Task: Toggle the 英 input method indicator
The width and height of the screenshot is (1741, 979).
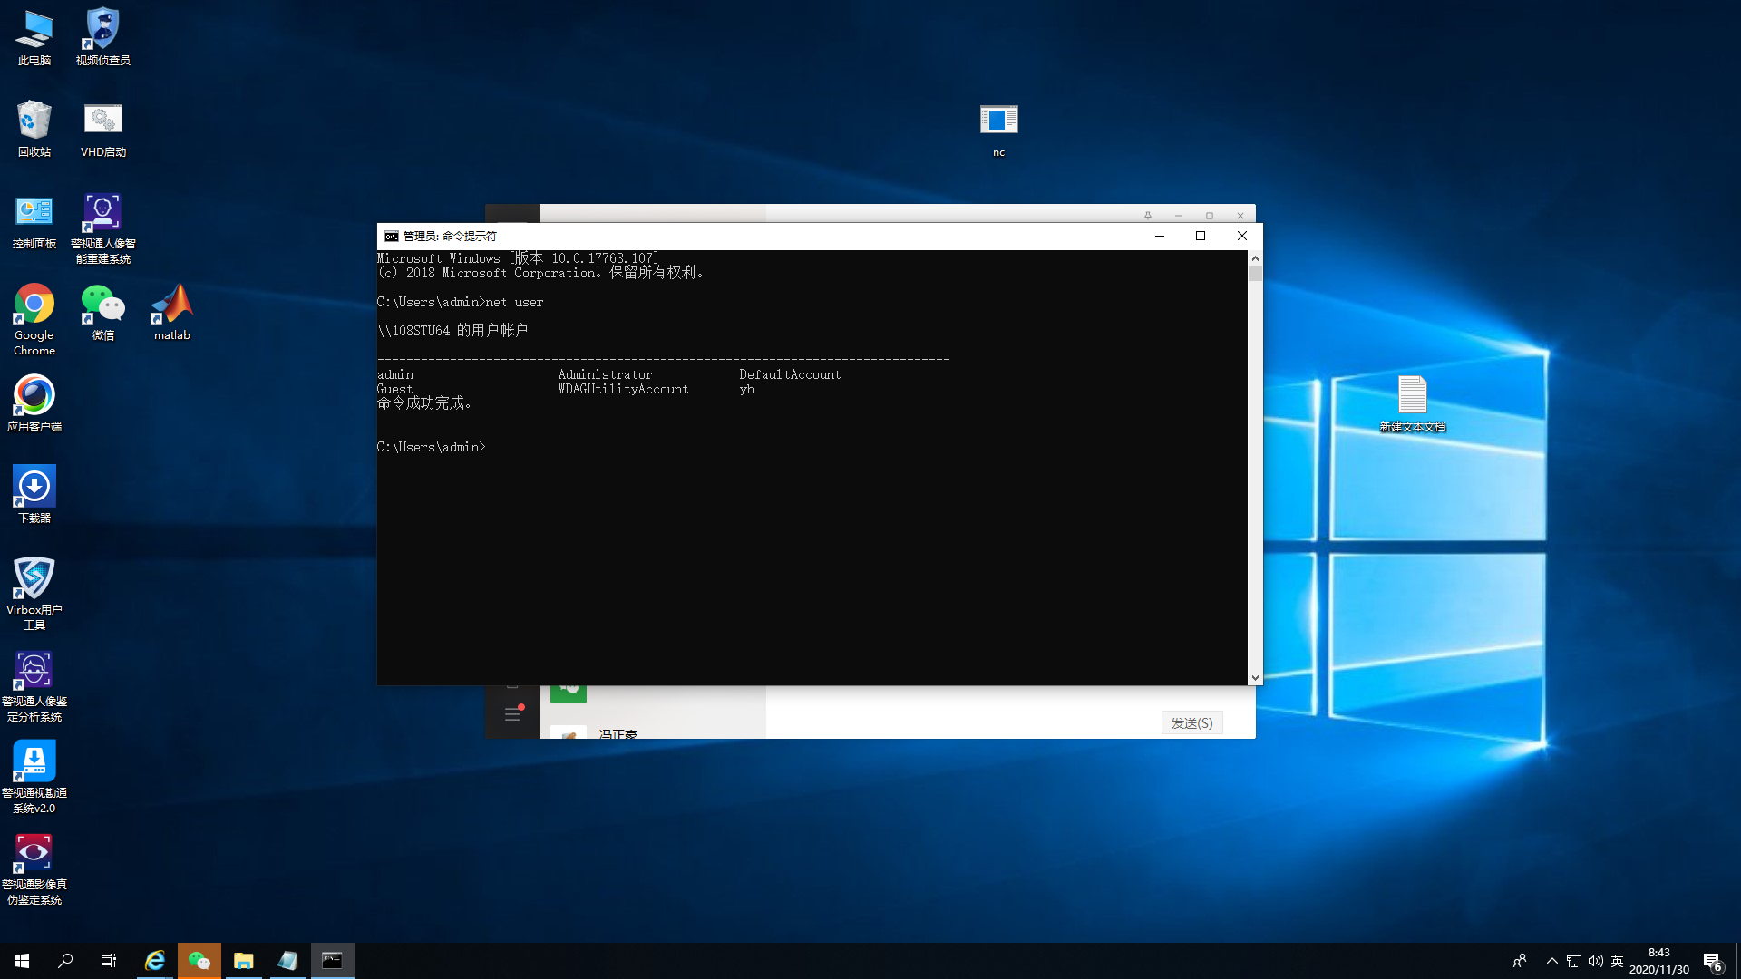Action: pos(1617,961)
